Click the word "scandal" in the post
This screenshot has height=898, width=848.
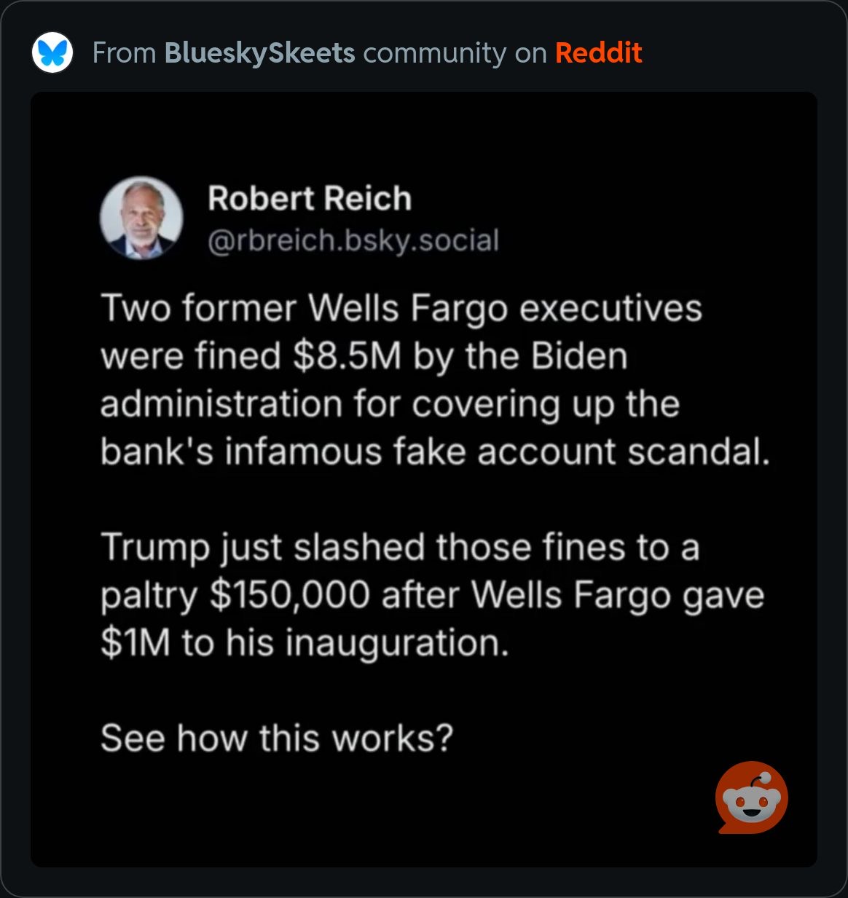coord(696,452)
